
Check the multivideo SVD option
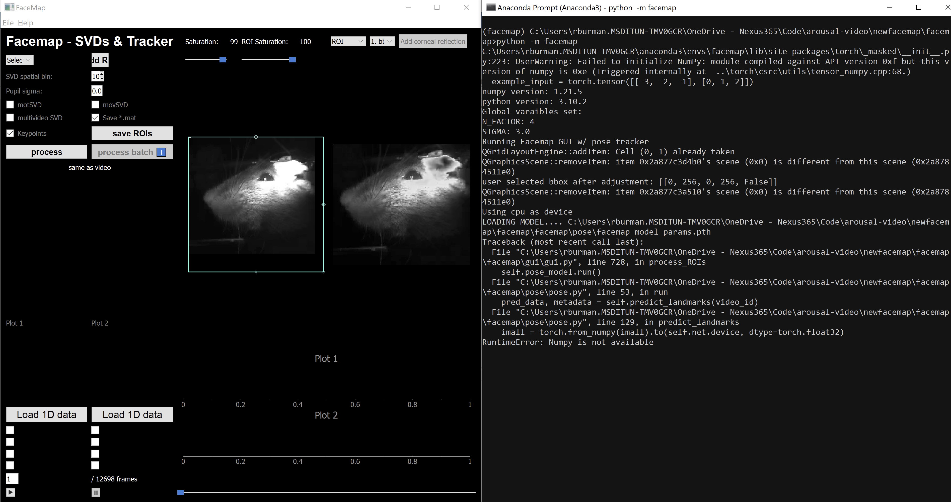(x=10, y=117)
